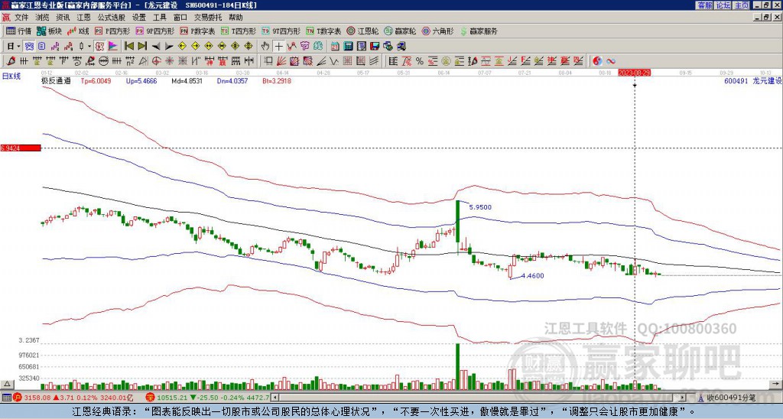Click the 主页 homepage link

coord(742,5)
